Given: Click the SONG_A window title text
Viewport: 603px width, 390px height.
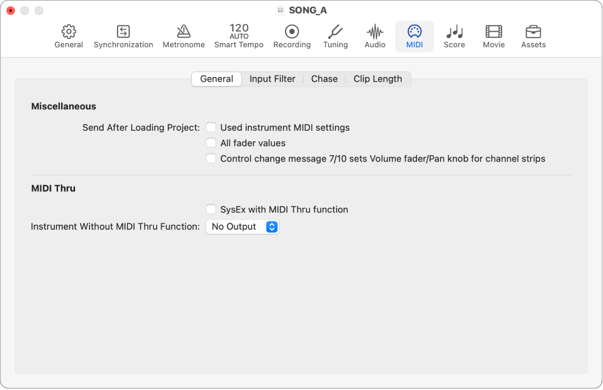Looking at the screenshot, I should pos(308,10).
